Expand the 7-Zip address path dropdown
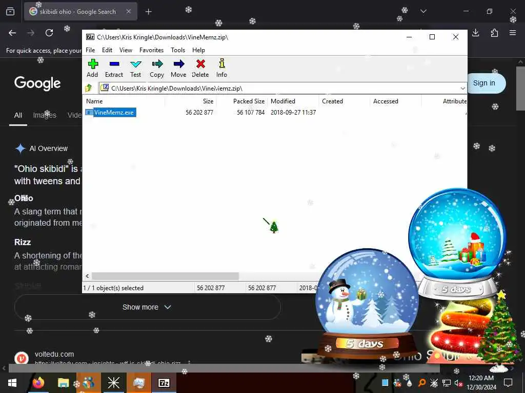The image size is (525, 393). pos(462,88)
